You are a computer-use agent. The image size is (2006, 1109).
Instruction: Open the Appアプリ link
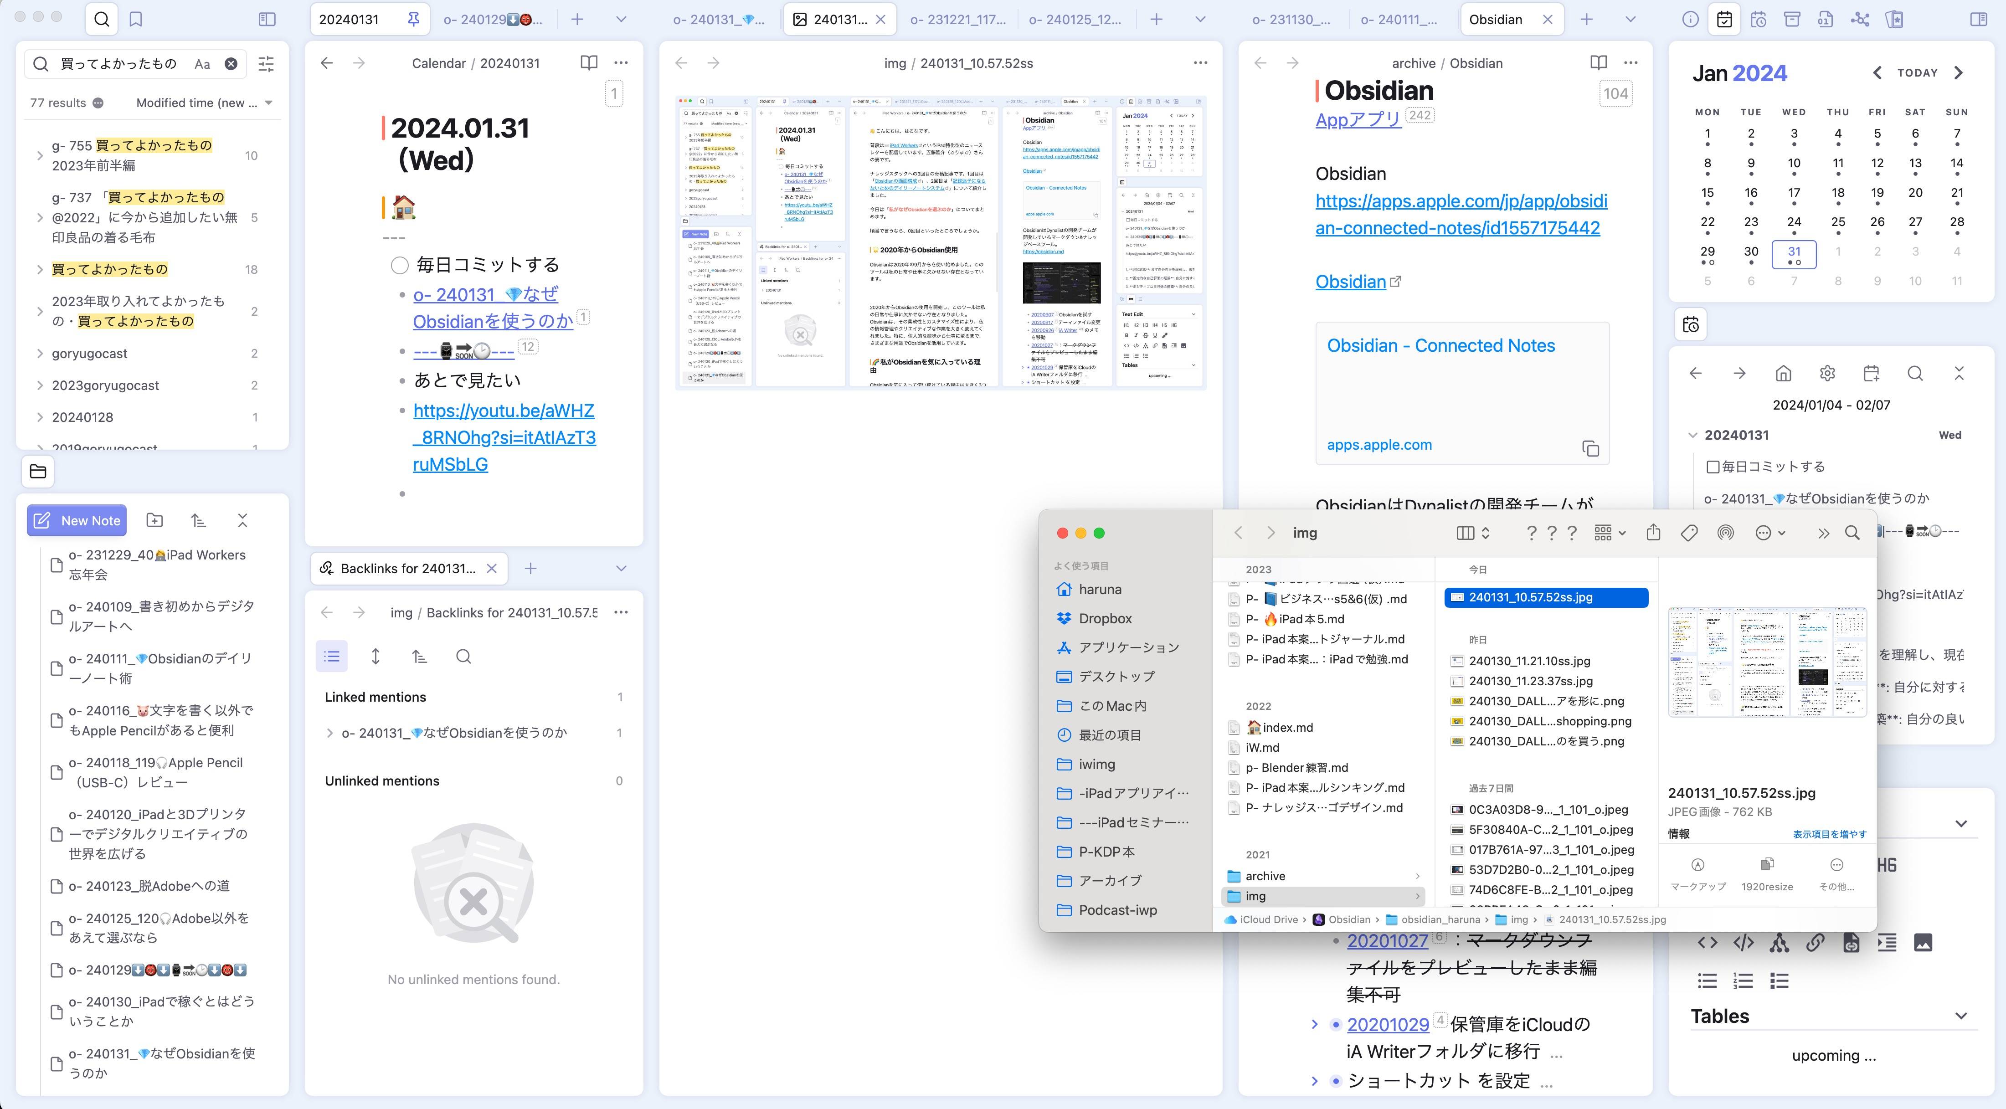(1358, 119)
